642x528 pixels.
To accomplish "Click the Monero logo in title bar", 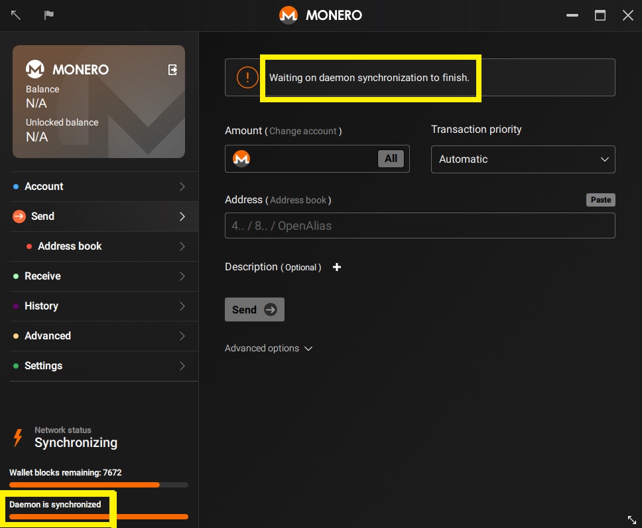I will (289, 15).
